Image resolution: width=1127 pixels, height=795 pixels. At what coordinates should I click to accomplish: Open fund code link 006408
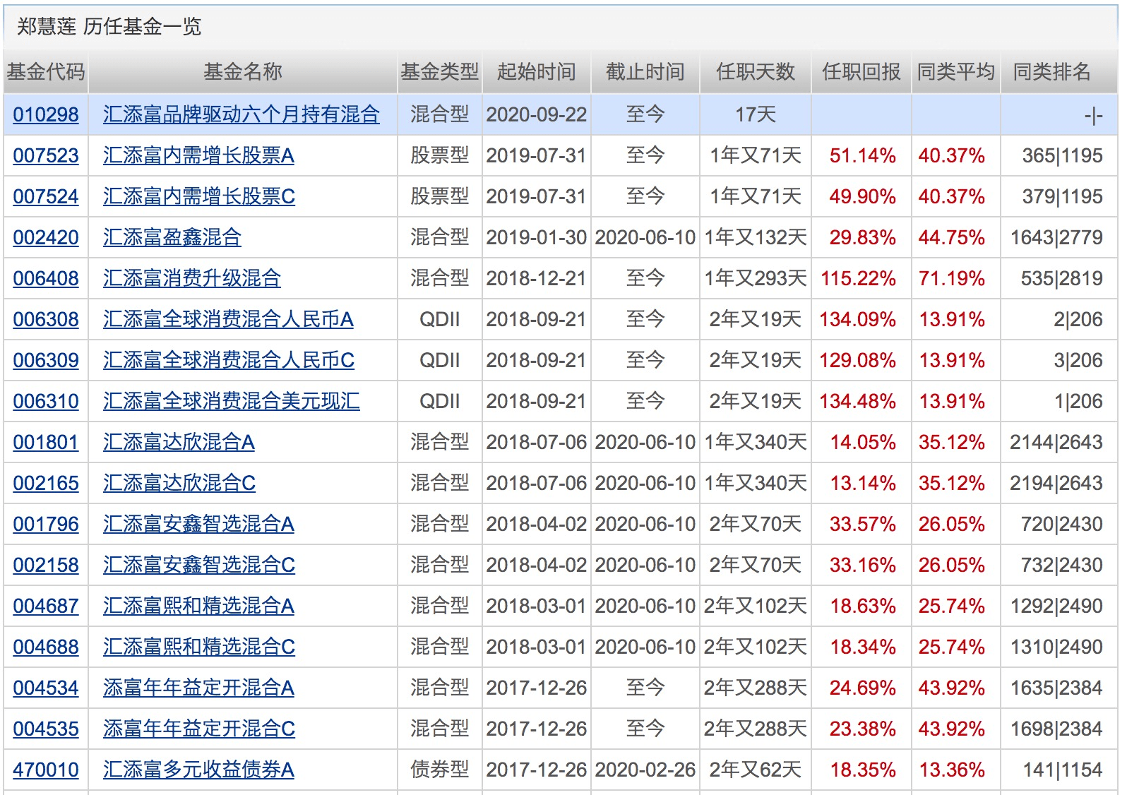(46, 278)
